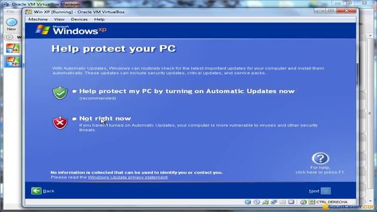Screen dimensions: 377x212
Task: Click the CTRL DERECHA host key label
Action: [x=332, y=202]
